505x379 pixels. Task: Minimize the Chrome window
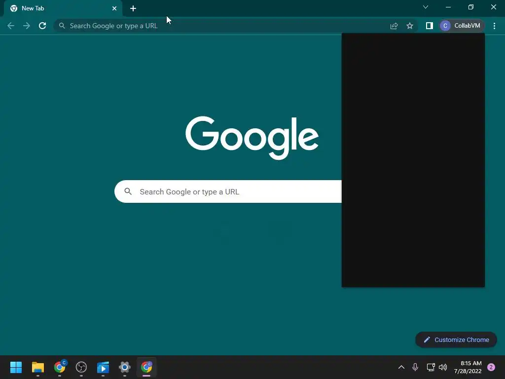click(x=448, y=7)
